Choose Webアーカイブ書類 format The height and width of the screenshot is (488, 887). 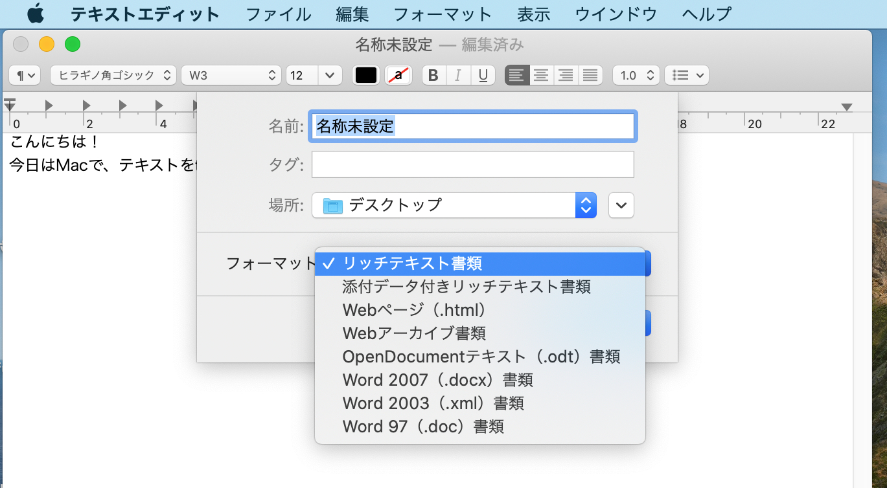tap(480, 333)
